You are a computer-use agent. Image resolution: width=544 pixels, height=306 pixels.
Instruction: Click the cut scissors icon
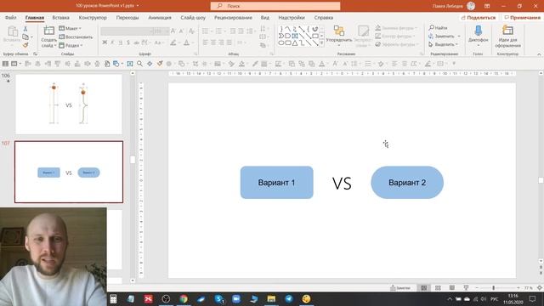25,29
